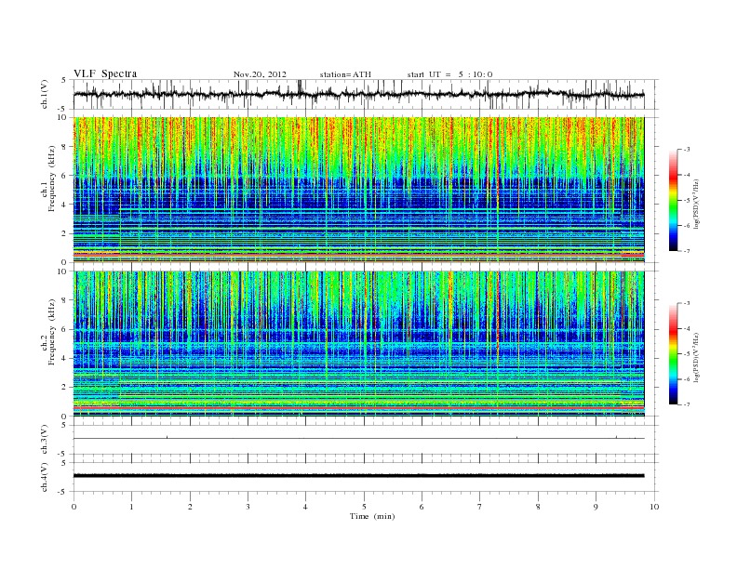Screen dimensions: 737x569
Task: Click inside the ch.1 spectrogram panel
Action: (358, 190)
